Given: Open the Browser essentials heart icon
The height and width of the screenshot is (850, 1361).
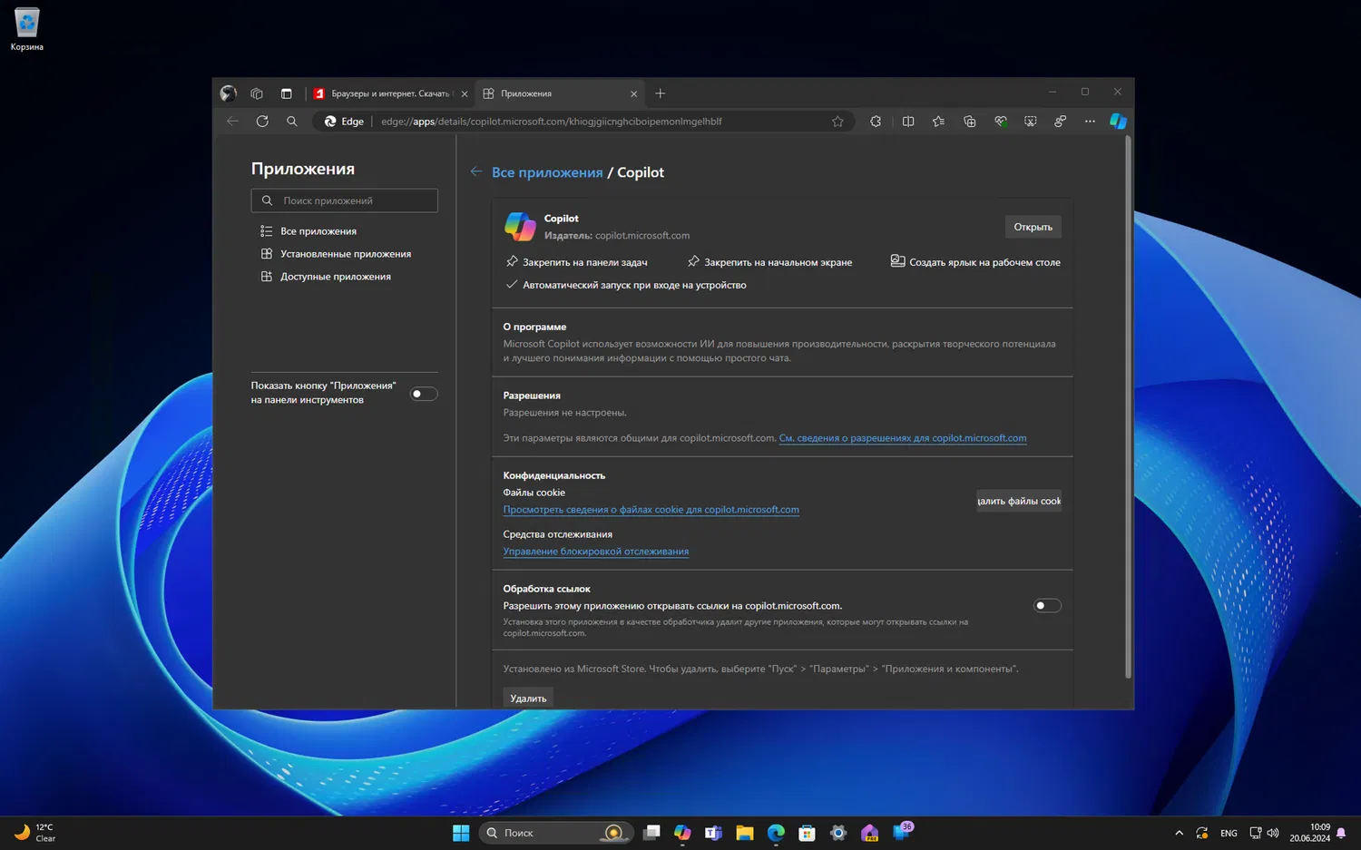Looking at the screenshot, I should [x=1000, y=122].
